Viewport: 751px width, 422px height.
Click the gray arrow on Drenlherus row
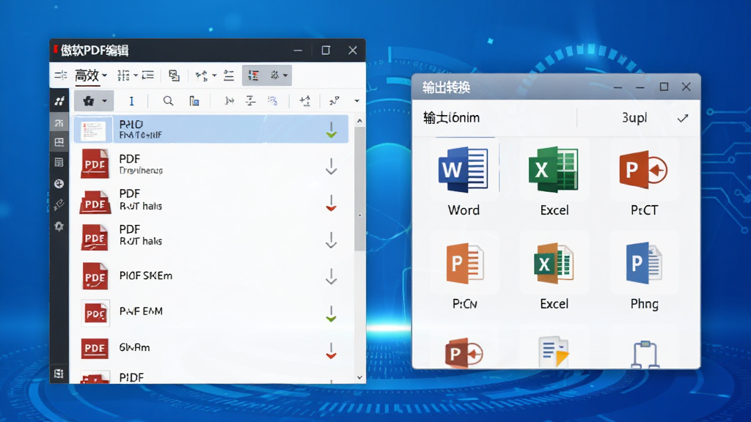[331, 166]
